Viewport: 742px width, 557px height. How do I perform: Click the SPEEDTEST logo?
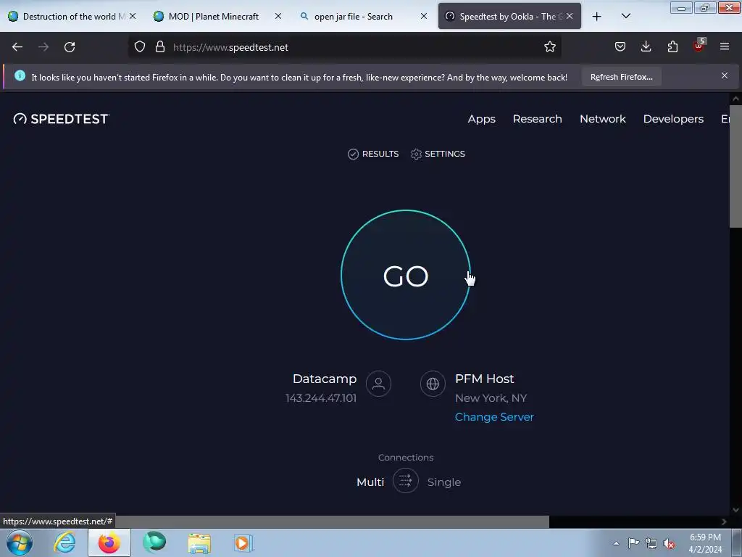pyautogui.click(x=62, y=119)
